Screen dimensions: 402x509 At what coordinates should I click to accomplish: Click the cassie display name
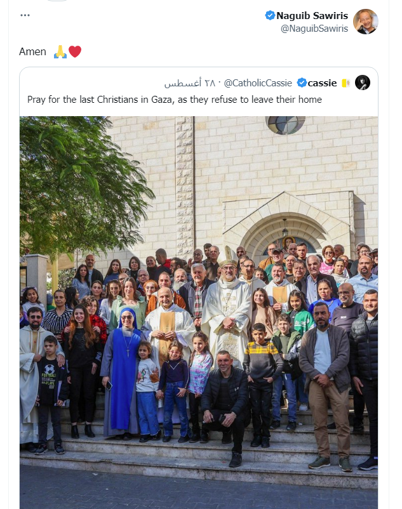(x=322, y=83)
